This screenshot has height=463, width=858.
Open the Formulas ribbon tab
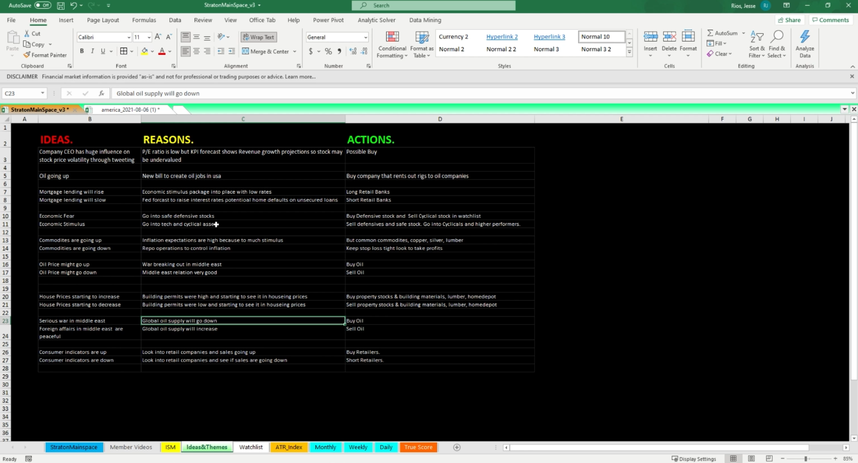click(144, 20)
